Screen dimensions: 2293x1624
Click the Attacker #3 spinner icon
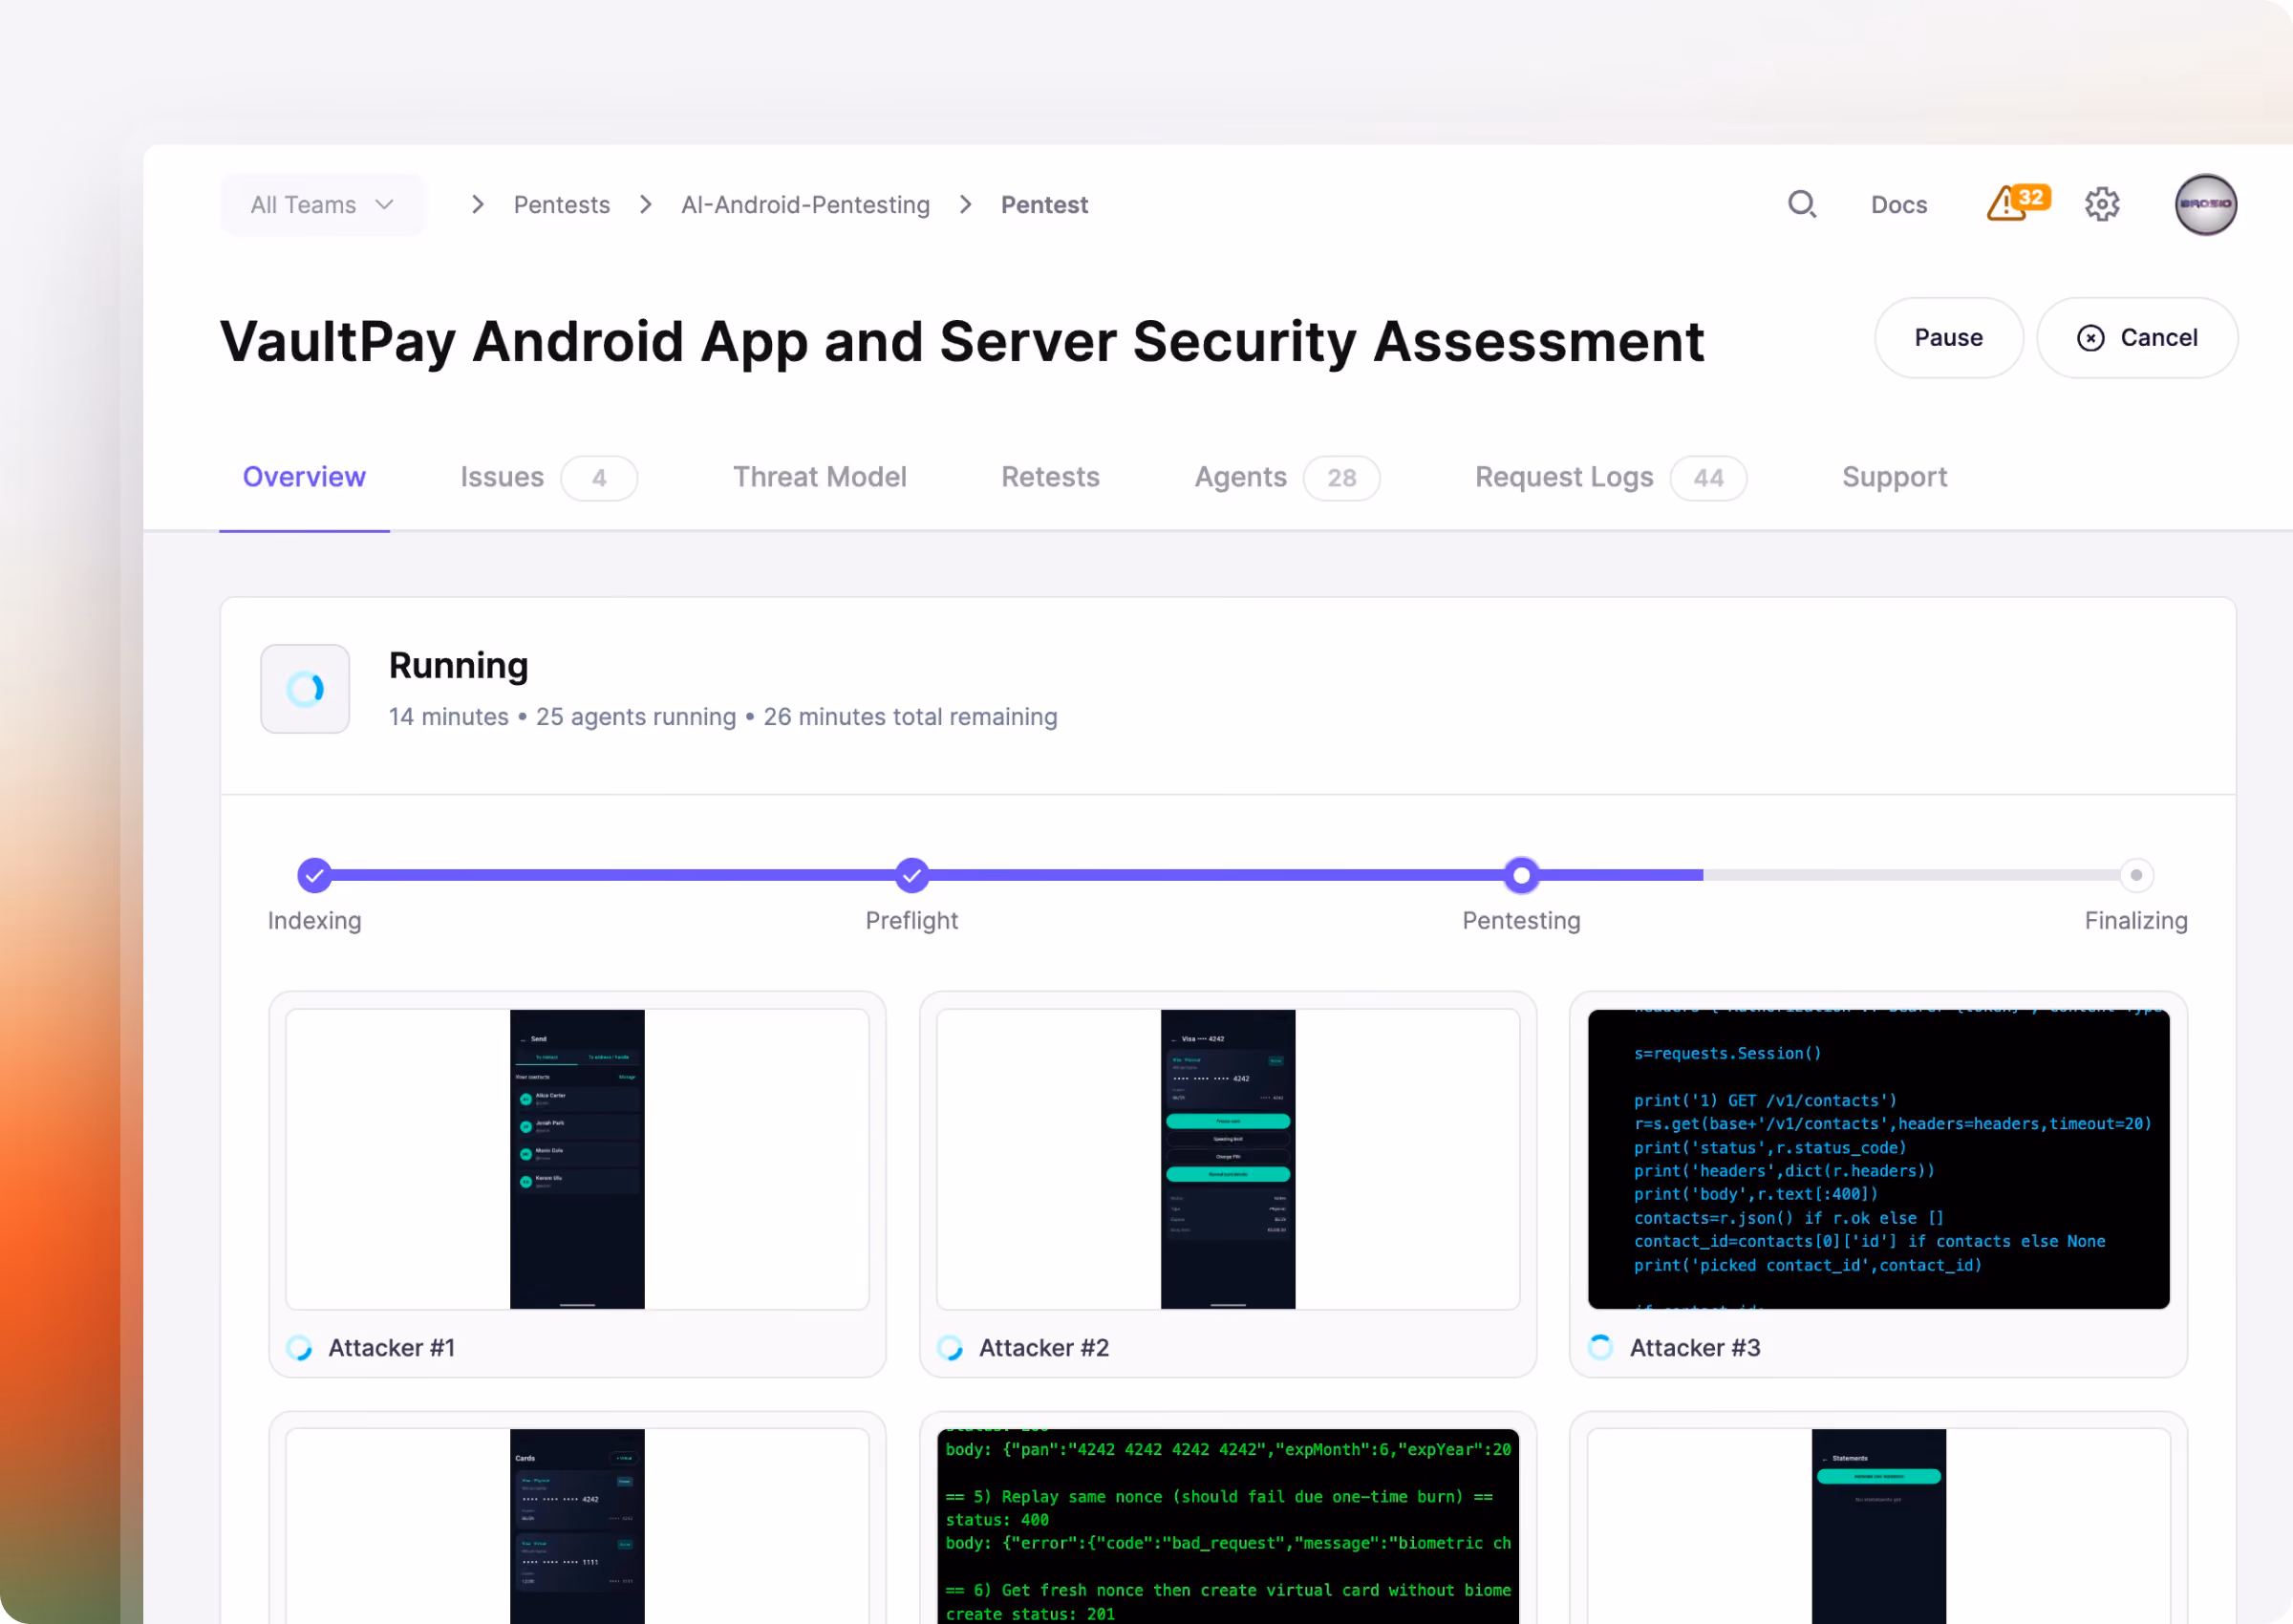(1600, 1348)
